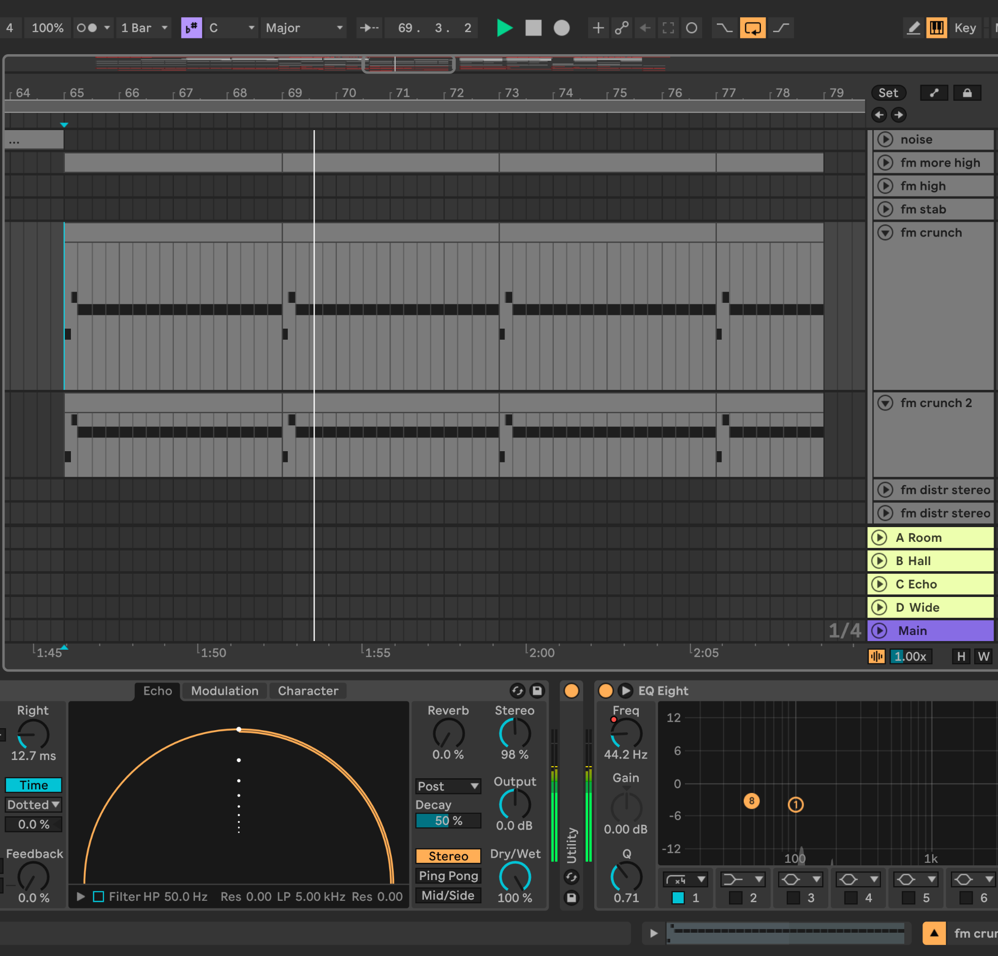Open the Character tab in Echo
Image resolution: width=998 pixels, height=956 pixels.
click(308, 691)
